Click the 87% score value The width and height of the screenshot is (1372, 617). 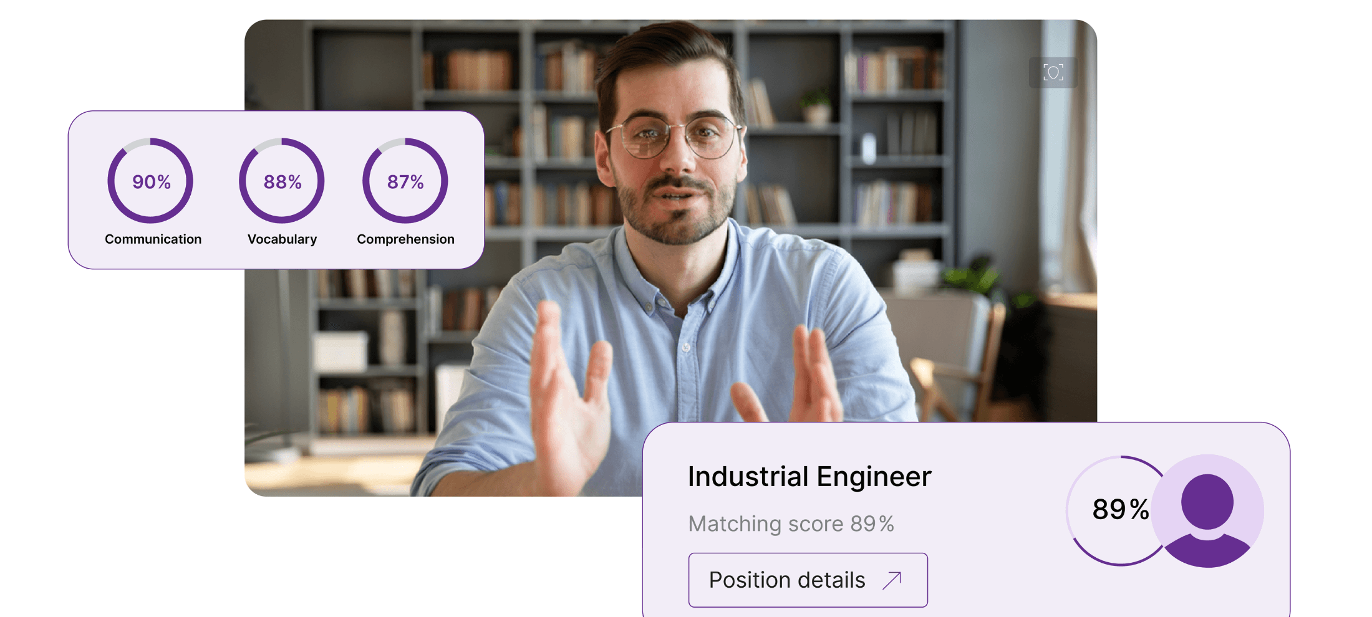click(405, 182)
